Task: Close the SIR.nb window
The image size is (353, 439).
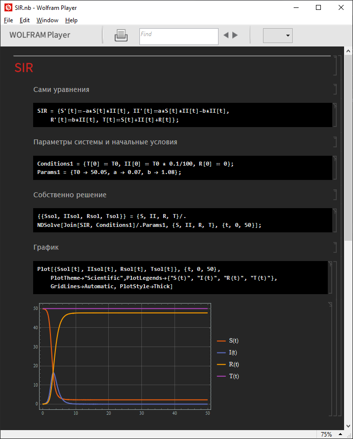Action: [x=341, y=7]
